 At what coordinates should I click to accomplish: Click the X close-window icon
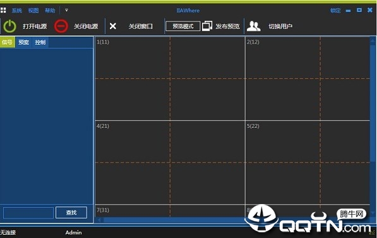click(113, 26)
